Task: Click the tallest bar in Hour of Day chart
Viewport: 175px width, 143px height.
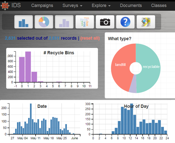Action: 131,120
